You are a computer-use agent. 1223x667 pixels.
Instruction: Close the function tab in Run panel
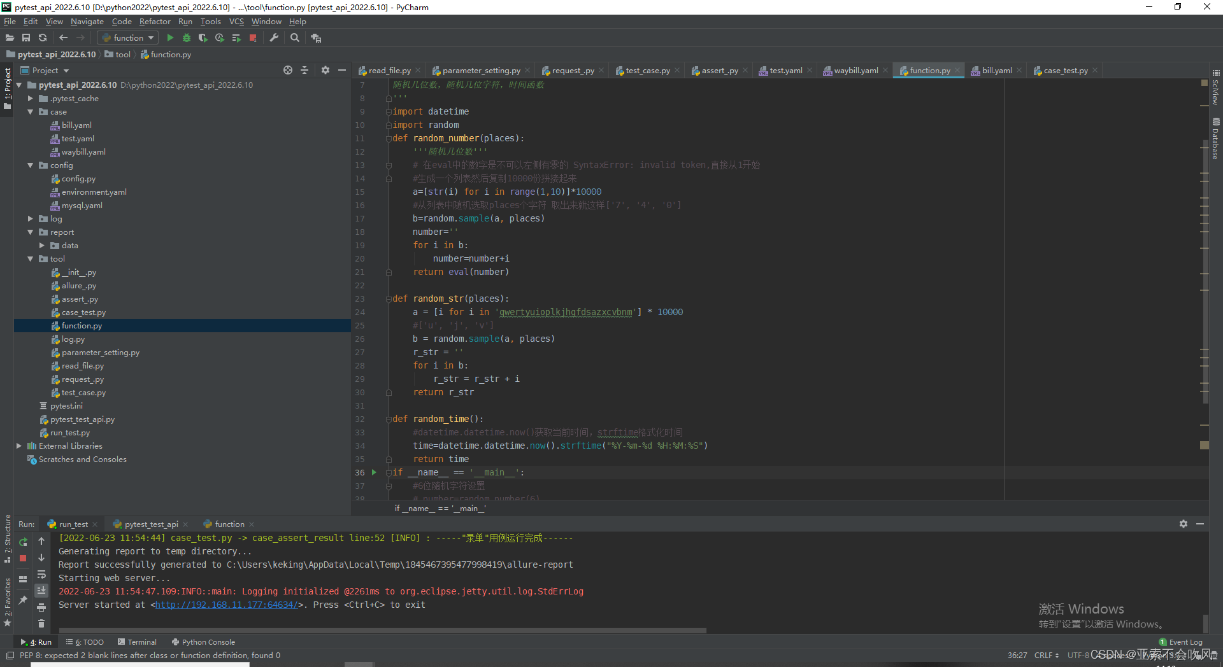pos(252,524)
